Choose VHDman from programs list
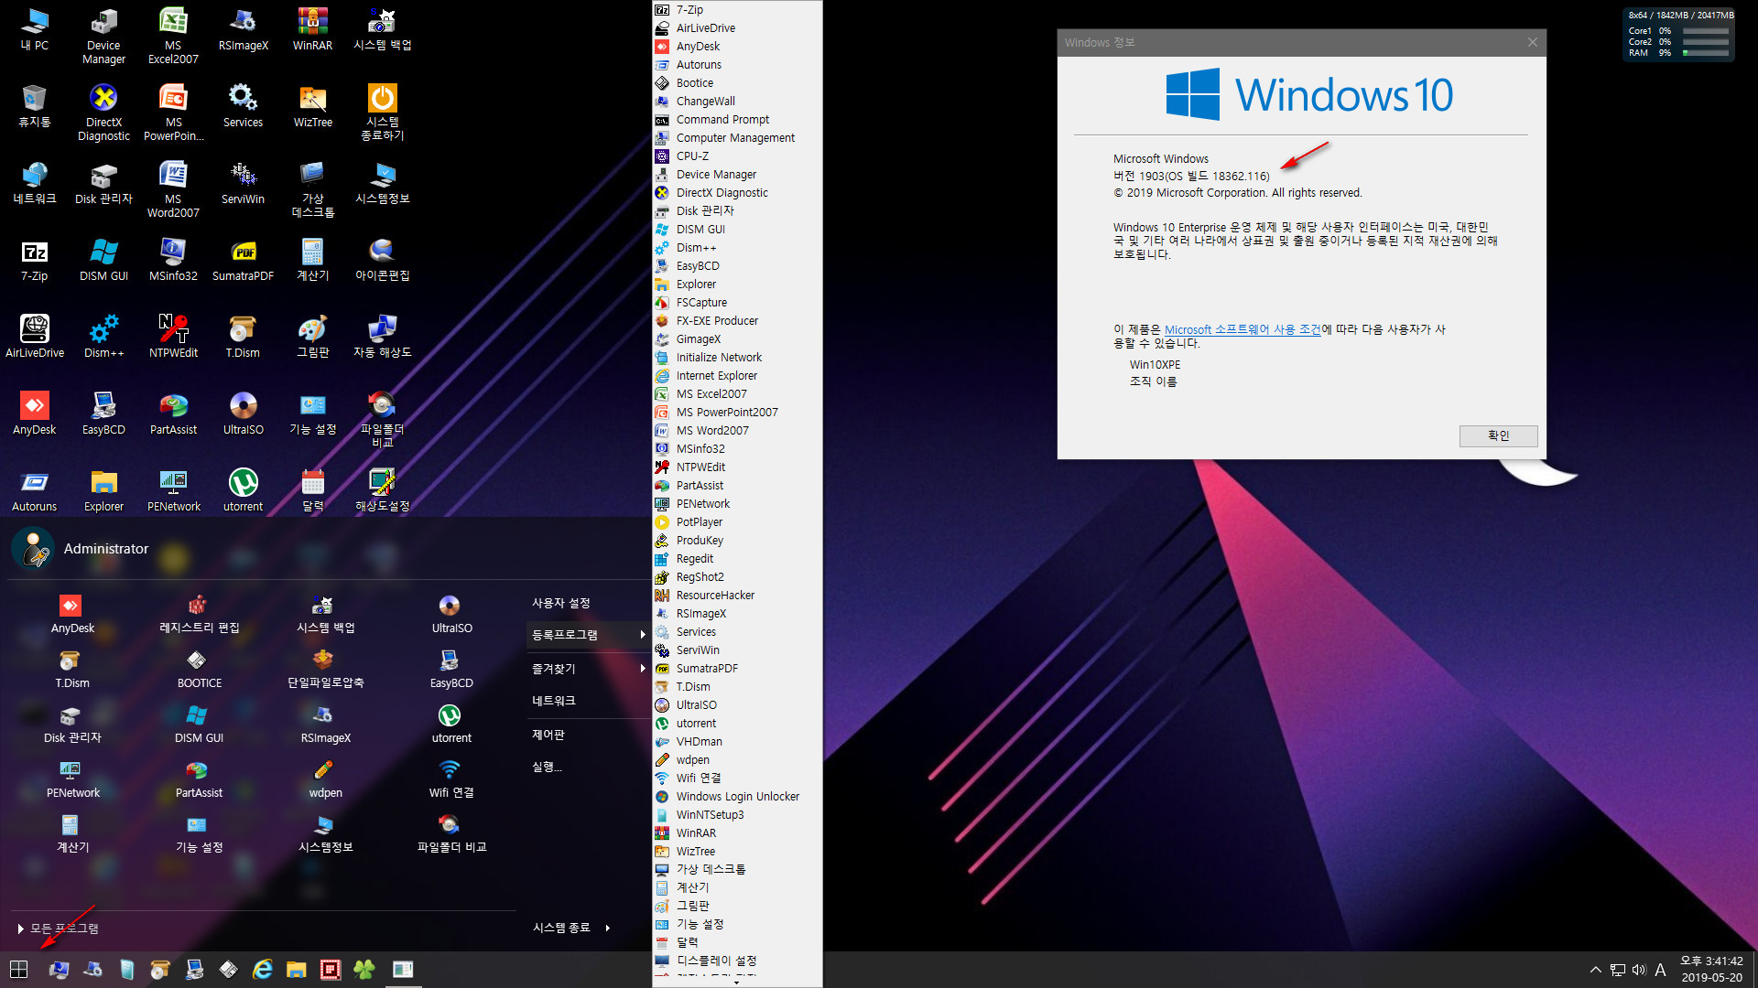This screenshot has width=1758, height=988. [737, 742]
